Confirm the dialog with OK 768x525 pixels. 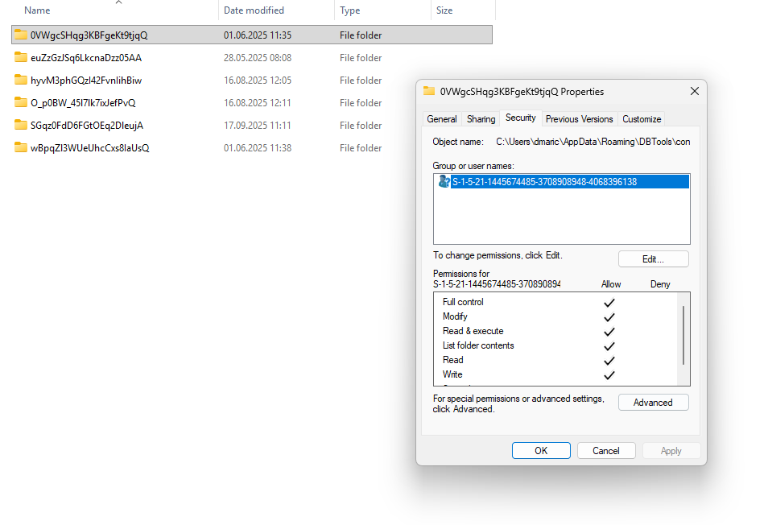point(541,451)
